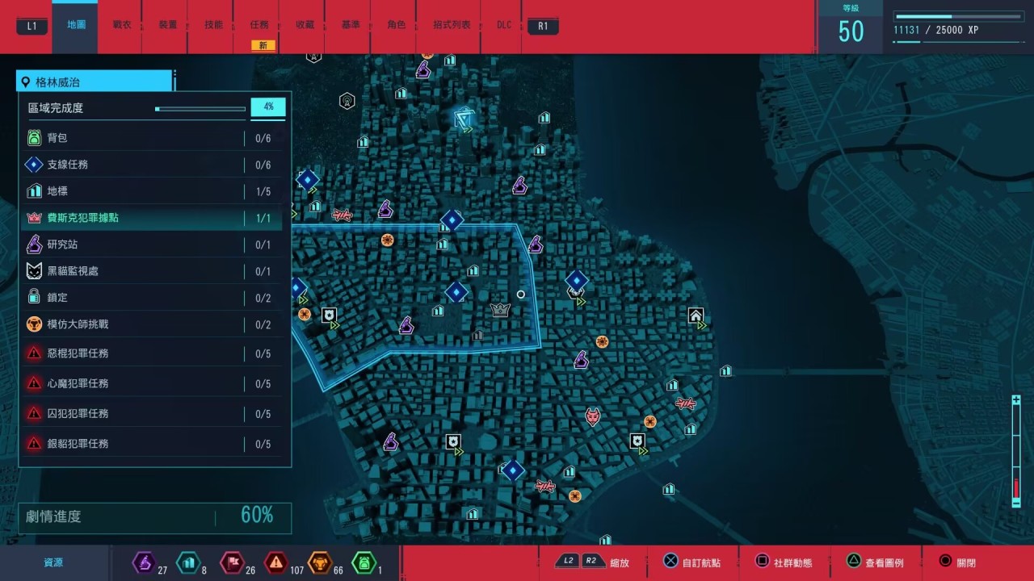Select the teal landmark token icon showing 8
The height and width of the screenshot is (581, 1034).
coord(187,562)
